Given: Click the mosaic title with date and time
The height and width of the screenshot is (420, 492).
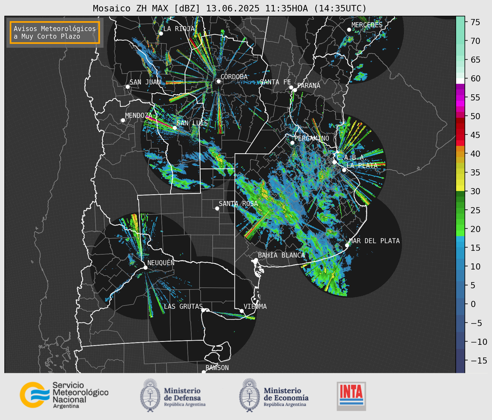Looking at the screenshot, I should [230, 8].
